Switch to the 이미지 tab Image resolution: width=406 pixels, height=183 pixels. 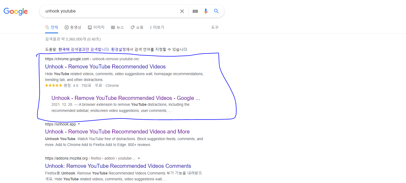coord(96,27)
